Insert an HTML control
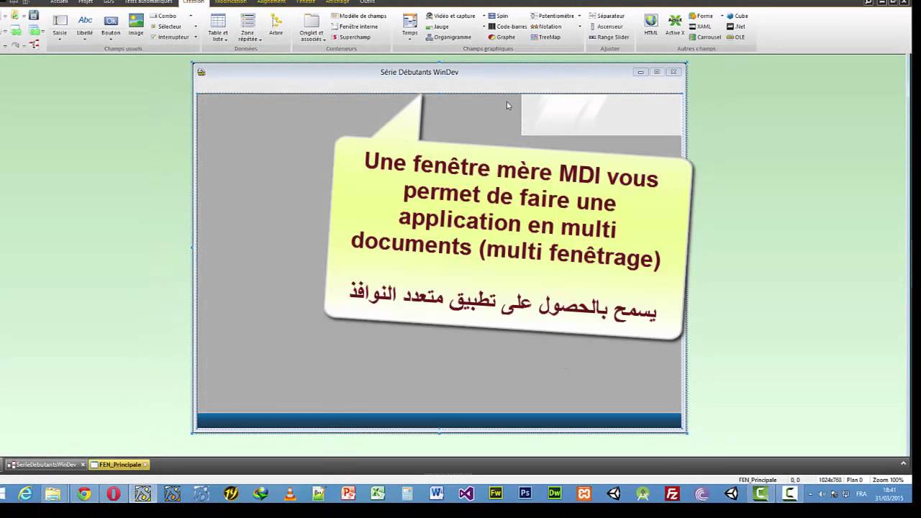The height and width of the screenshot is (518, 921). click(650, 24)
